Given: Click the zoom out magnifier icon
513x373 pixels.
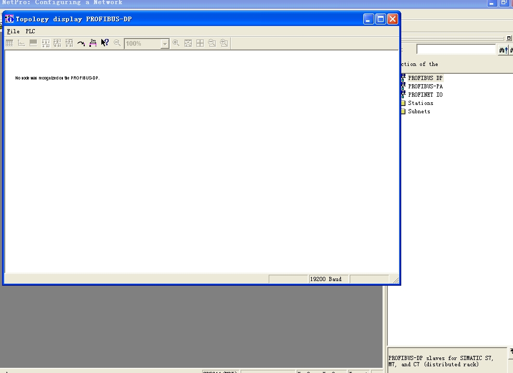Looking at the screenshot, I should click(117, 43).
